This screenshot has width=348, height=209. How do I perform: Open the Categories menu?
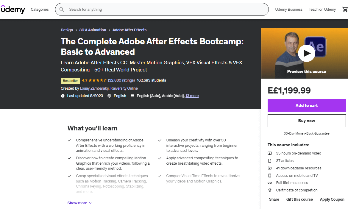click(40, 10)
